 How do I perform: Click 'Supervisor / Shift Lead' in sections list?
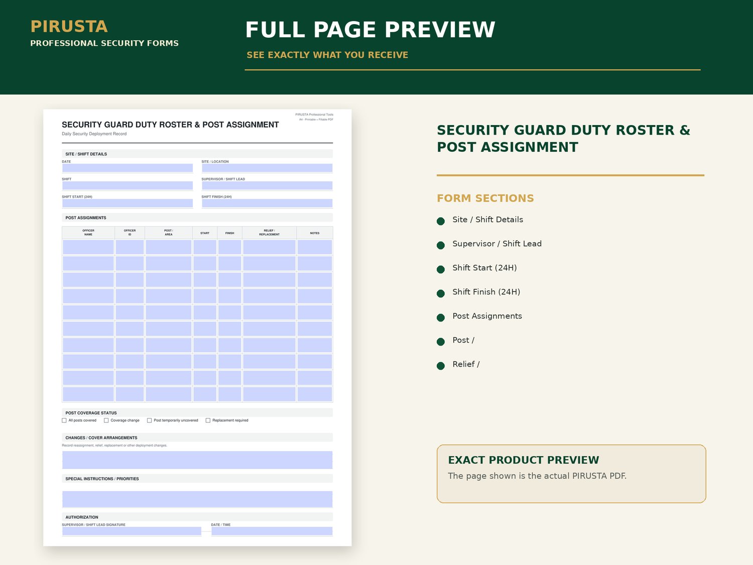(497, 244)
